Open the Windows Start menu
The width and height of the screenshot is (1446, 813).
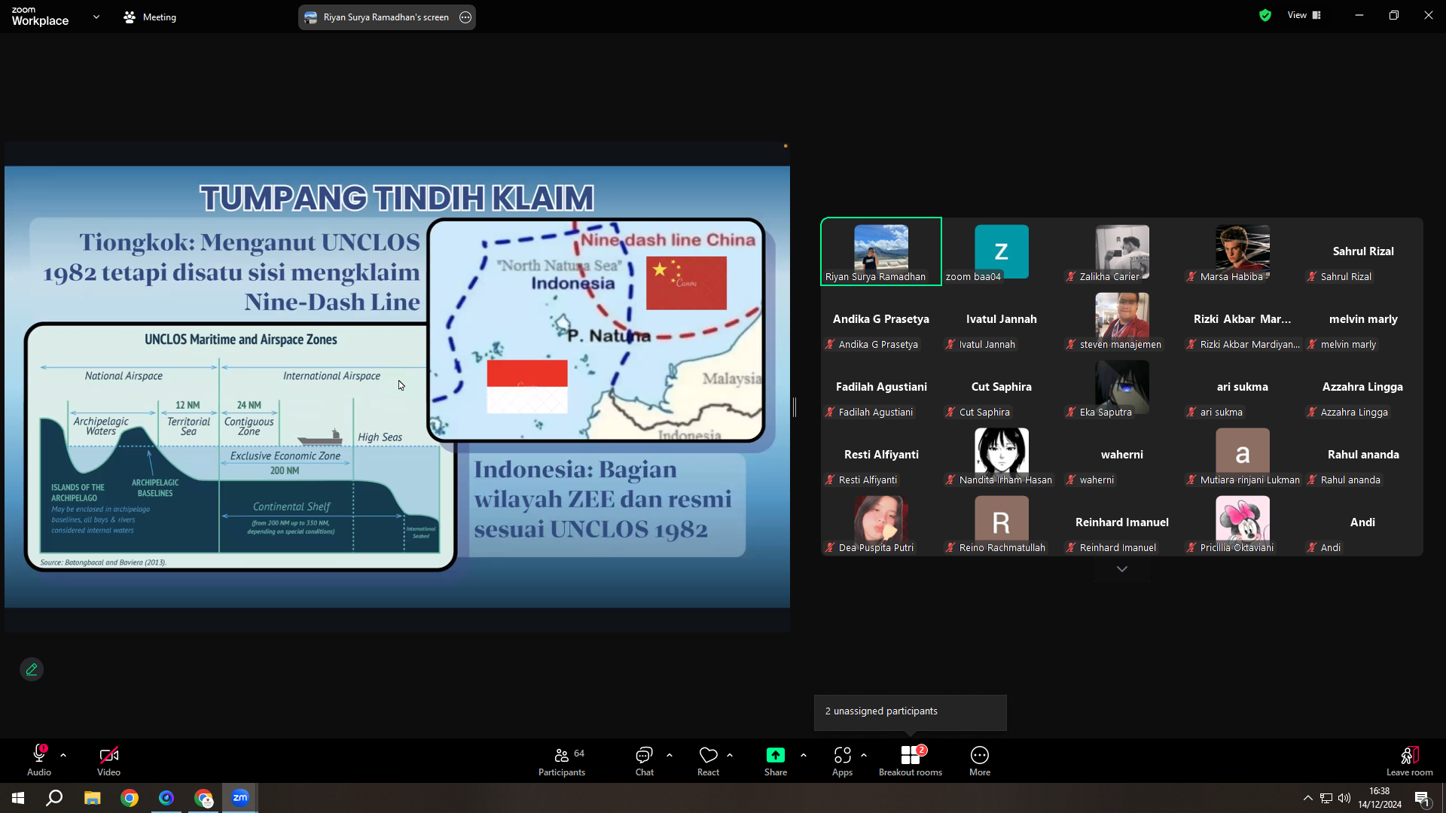click(x=18, y=798)
